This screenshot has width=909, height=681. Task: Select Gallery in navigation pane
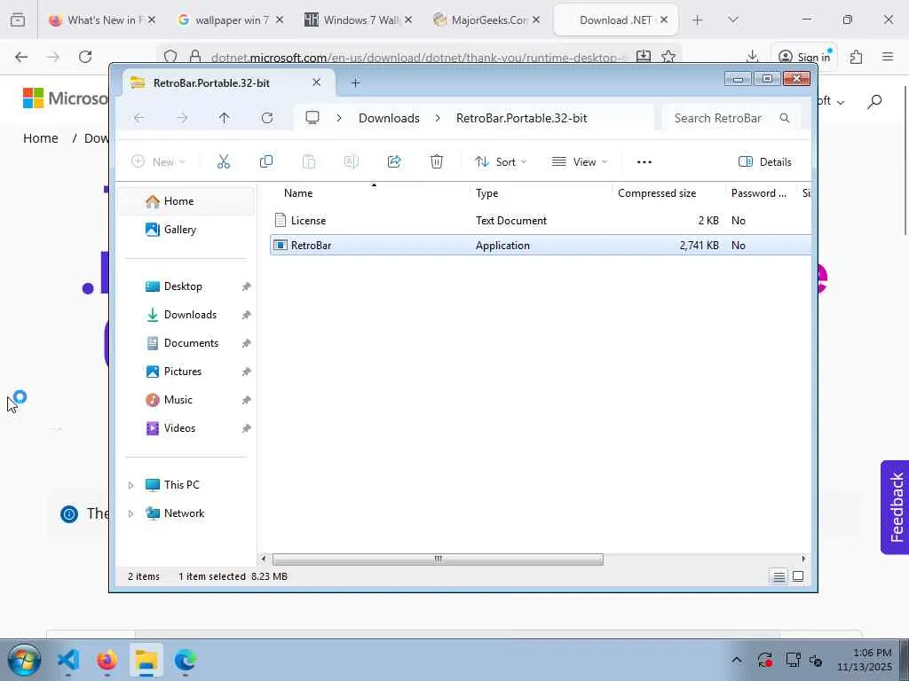(186, 230)
